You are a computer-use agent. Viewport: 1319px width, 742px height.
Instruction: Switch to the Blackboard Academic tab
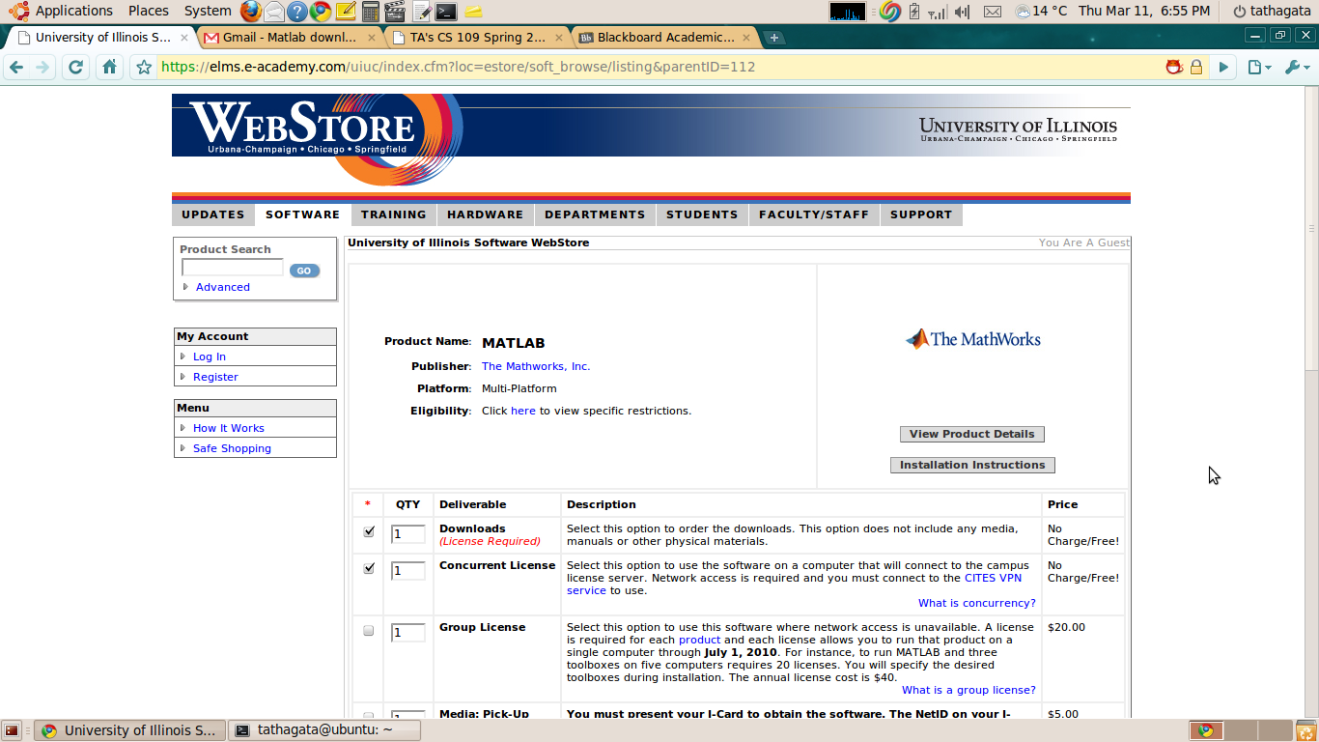[x=666, y=38]
